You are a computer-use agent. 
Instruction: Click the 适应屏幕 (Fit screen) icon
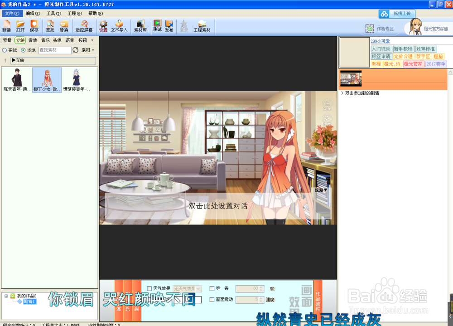click(x=84, y=26)
